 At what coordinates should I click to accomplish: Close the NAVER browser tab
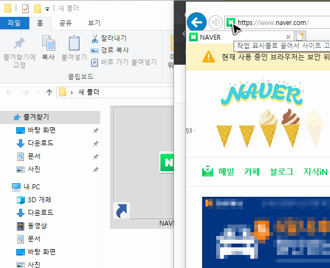point(288,37)
